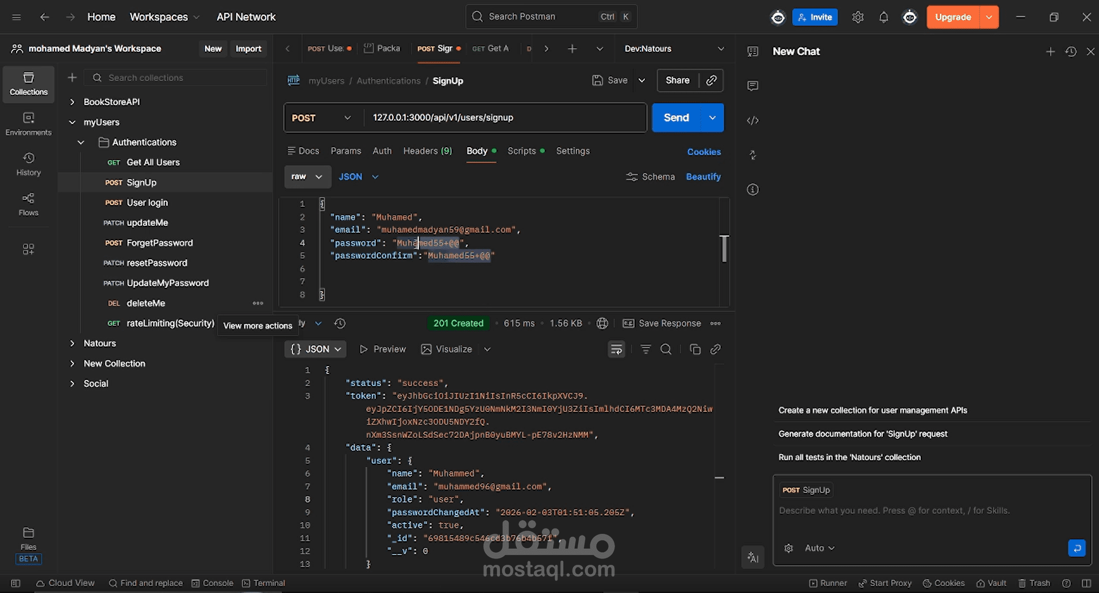
Task: Expand the Social collection
Action: point(72,384)
